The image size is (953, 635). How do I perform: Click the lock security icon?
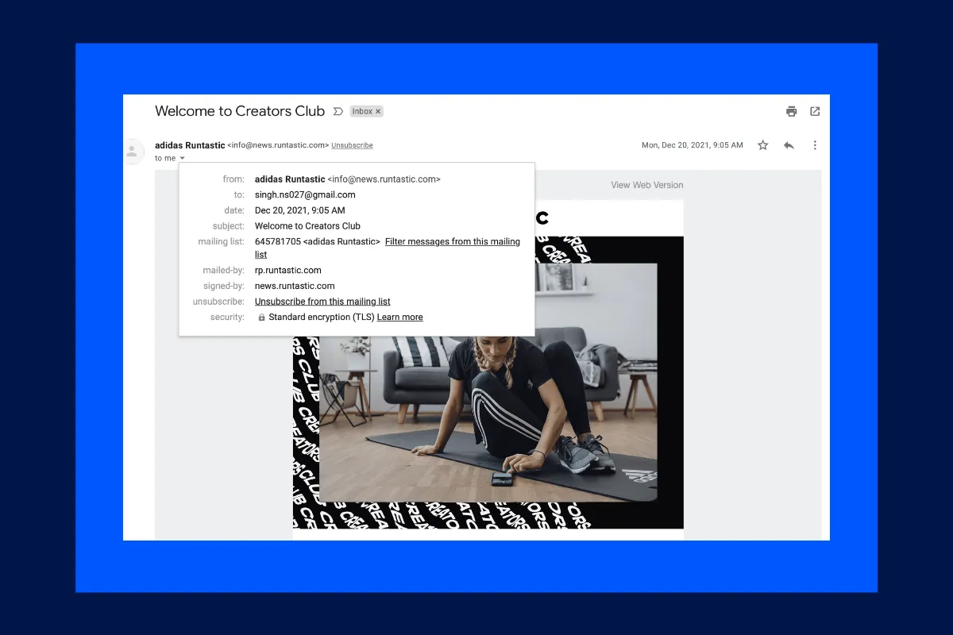261,317
